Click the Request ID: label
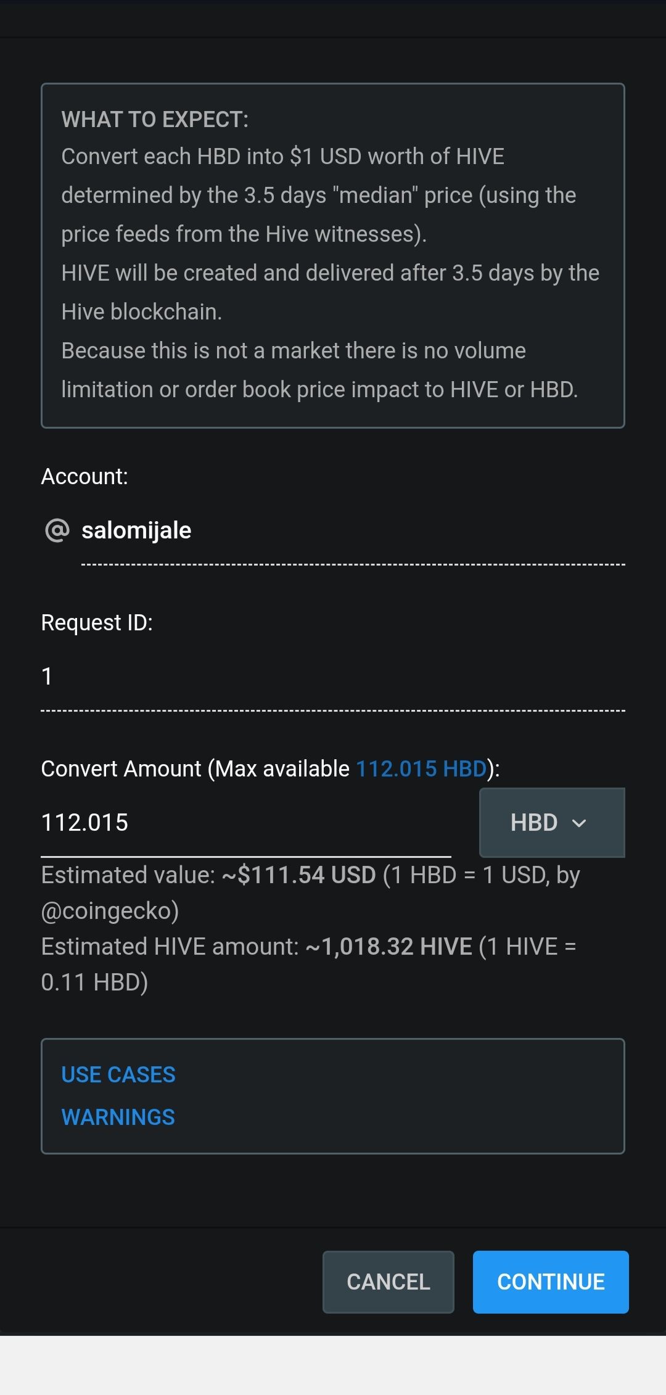Screen dimensions: 666x1395 click(x=97, y=623)
